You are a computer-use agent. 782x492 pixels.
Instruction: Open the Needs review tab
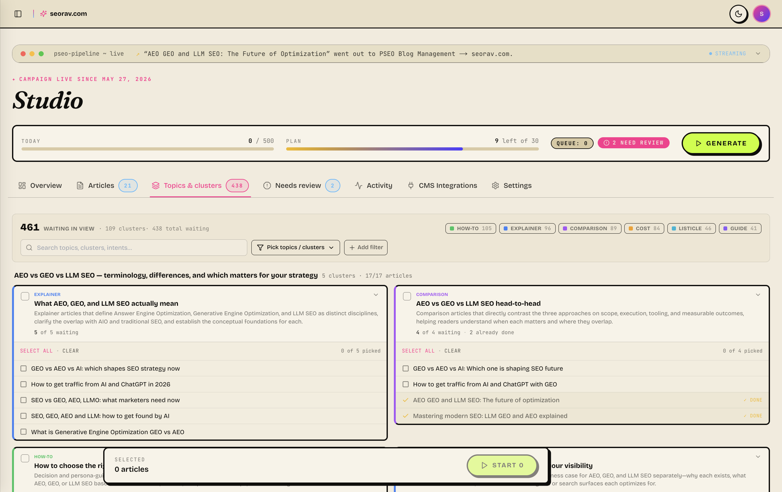point(301,186)
